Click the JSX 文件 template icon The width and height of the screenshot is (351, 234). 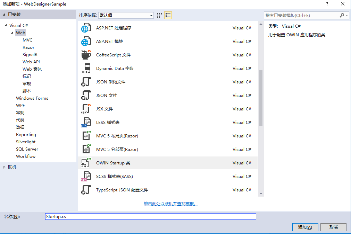point(86,109)
